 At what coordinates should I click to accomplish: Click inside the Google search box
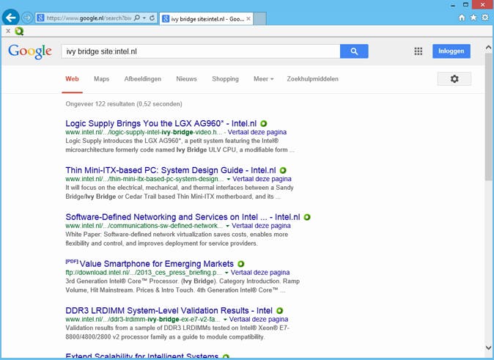pyautogui.click(x=201, y=51)
